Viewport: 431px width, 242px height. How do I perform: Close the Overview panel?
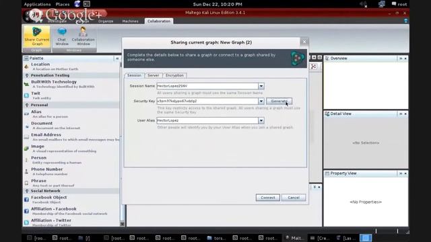(405, 58)
